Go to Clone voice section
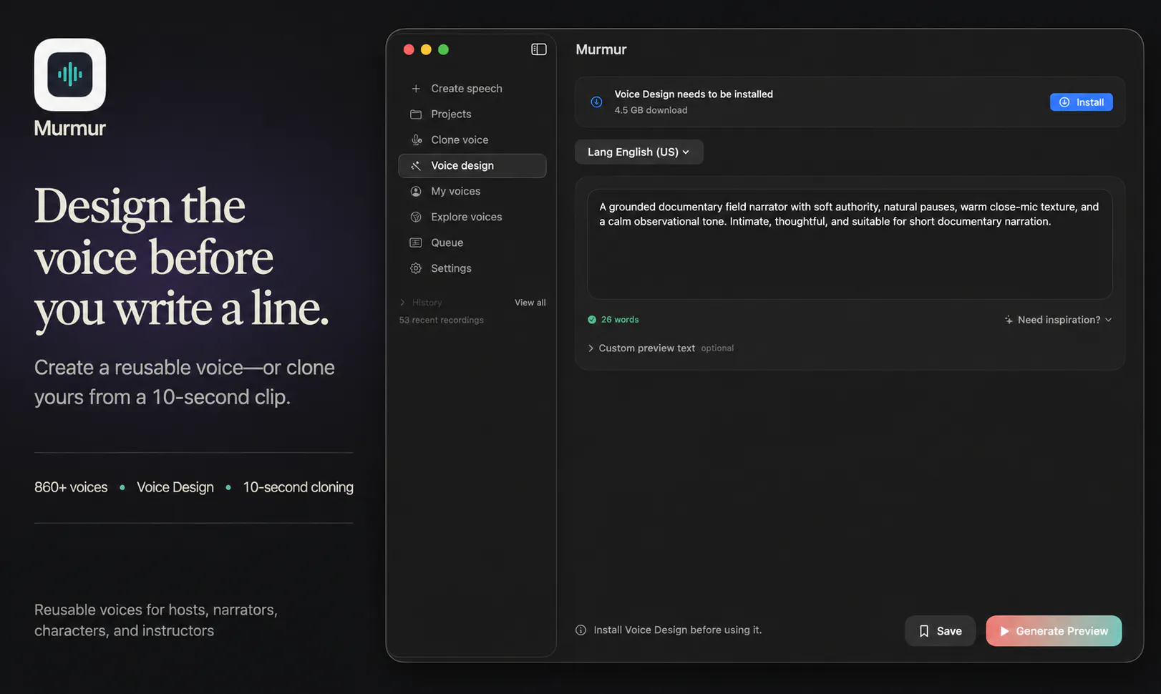1161x694 pixels. click(472, 140)
